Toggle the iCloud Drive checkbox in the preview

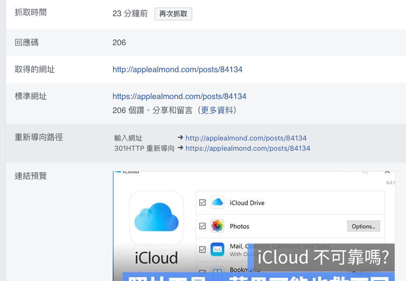click(202, 202)
